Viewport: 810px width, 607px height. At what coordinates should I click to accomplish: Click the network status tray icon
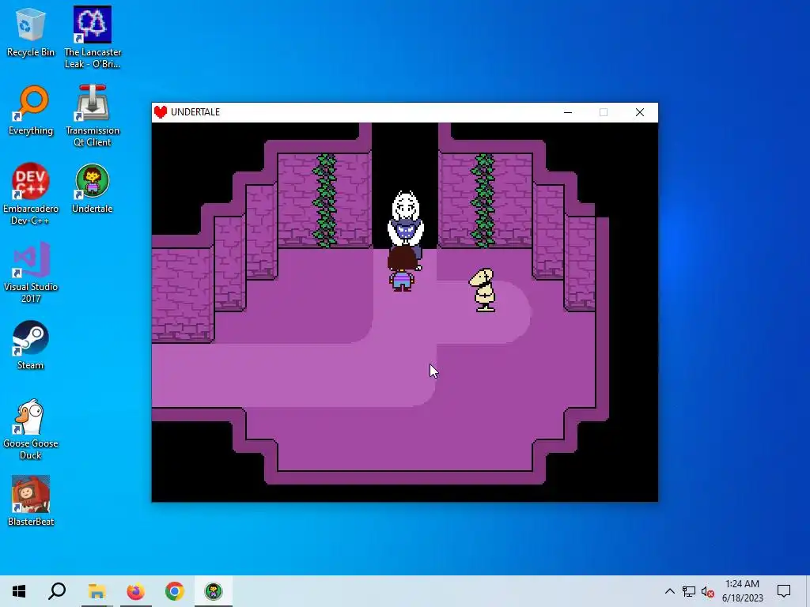point(689,591)
